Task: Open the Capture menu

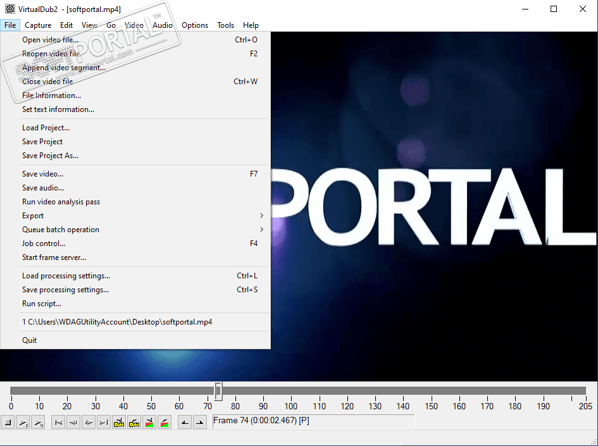Action: pyautogui.click(x=38, y=25)
